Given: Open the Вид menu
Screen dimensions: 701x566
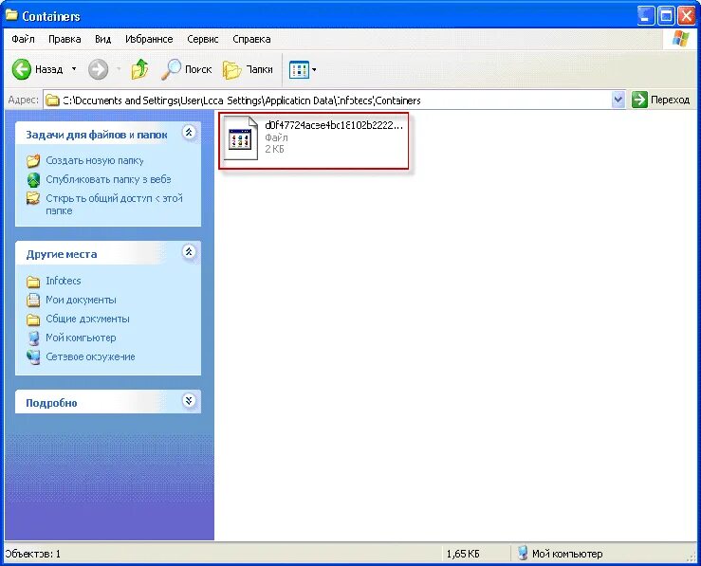Looking at the screenshot, I should (x=102, y=39).
